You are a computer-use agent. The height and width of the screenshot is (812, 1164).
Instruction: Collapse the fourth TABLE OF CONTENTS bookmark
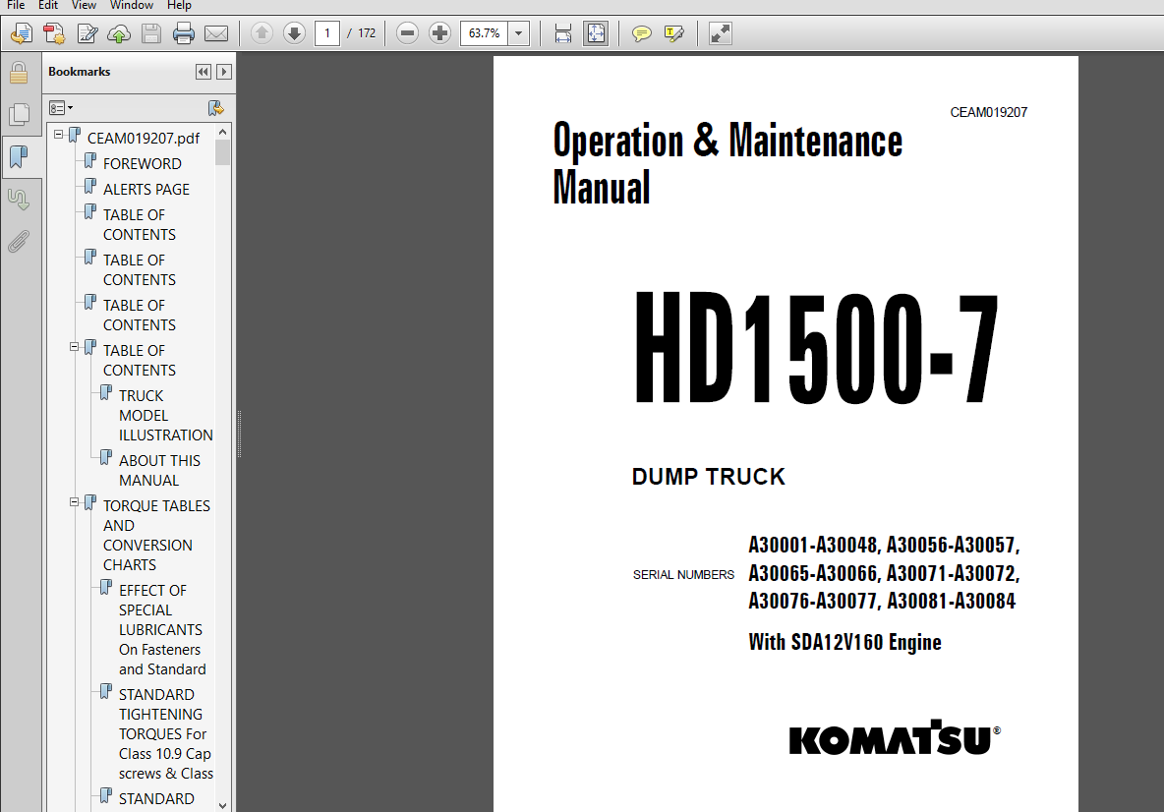tap(75, 347)
